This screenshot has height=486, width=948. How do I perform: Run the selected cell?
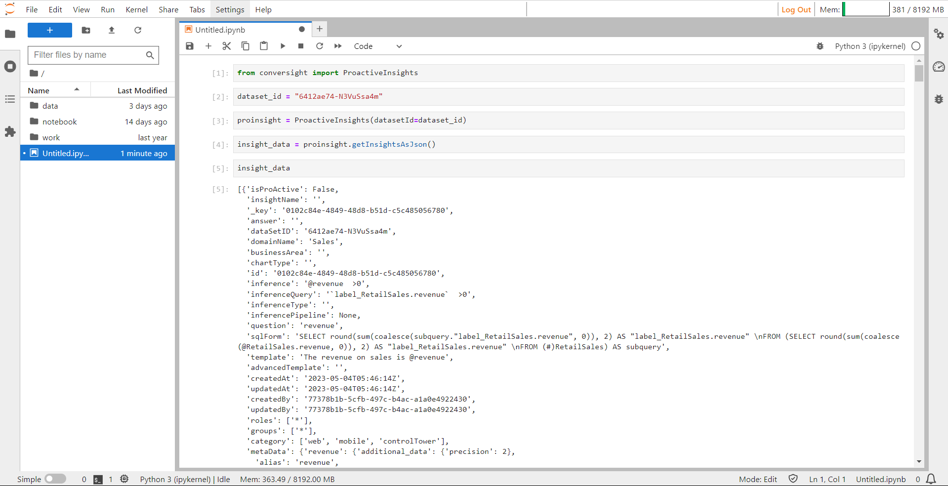[x=283, y=46]
